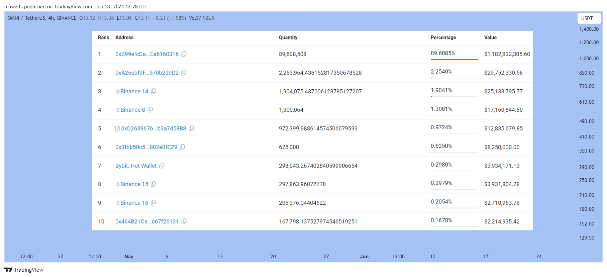
Task: Click the Binance logo icon before Binance 14
Action: pos(118,91)
